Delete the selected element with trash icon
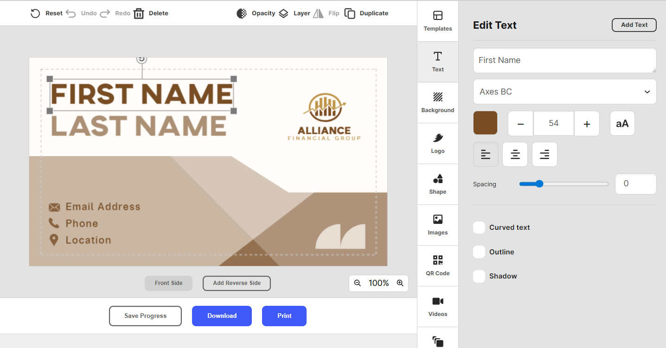Screen dimensions: 666x348 [139, 13]
